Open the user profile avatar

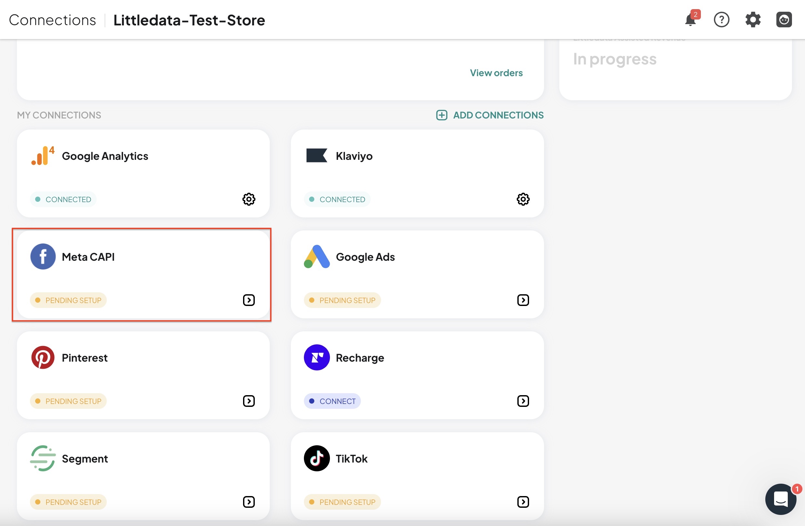pyautogui.click(x=784, y=20)
